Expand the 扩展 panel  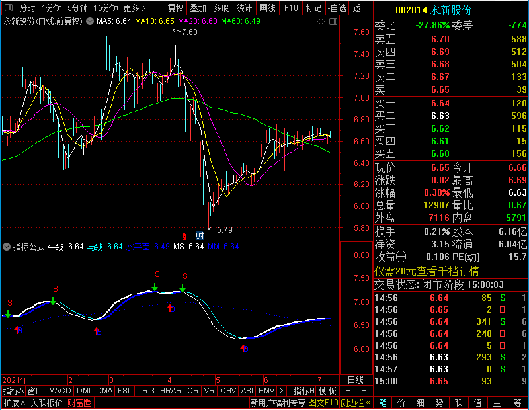[15, 403]
